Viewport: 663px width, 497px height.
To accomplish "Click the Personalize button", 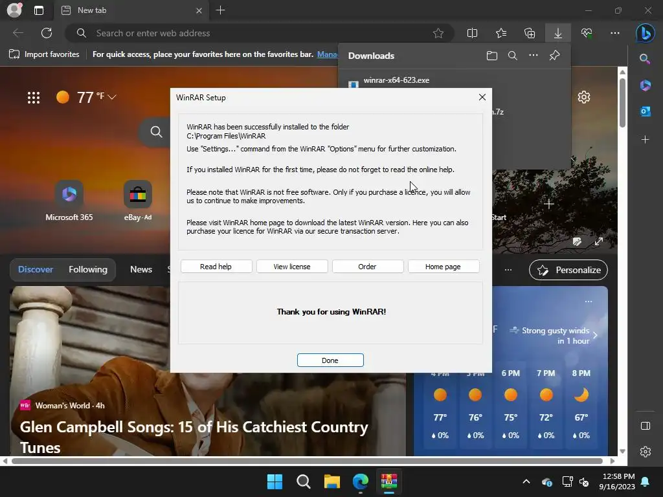I will click(x=568, y=270).
